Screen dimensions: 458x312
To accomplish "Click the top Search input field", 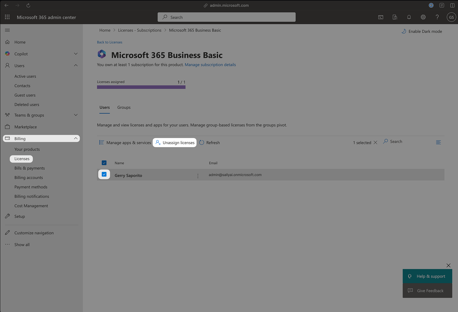I will [x=226, y=17].
